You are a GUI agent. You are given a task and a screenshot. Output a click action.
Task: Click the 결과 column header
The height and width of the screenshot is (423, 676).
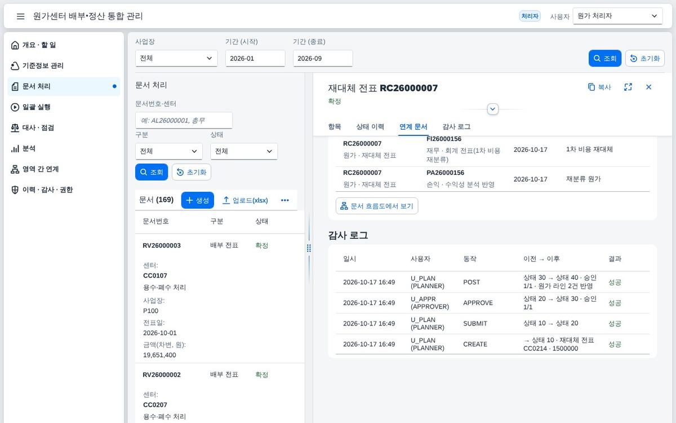coord(615,259)
